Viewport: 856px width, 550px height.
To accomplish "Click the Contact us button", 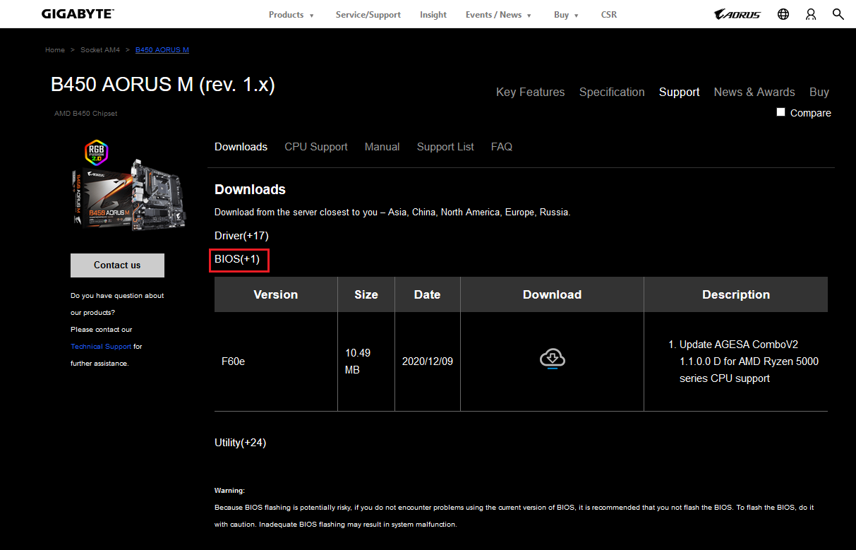I will (117, 265).
